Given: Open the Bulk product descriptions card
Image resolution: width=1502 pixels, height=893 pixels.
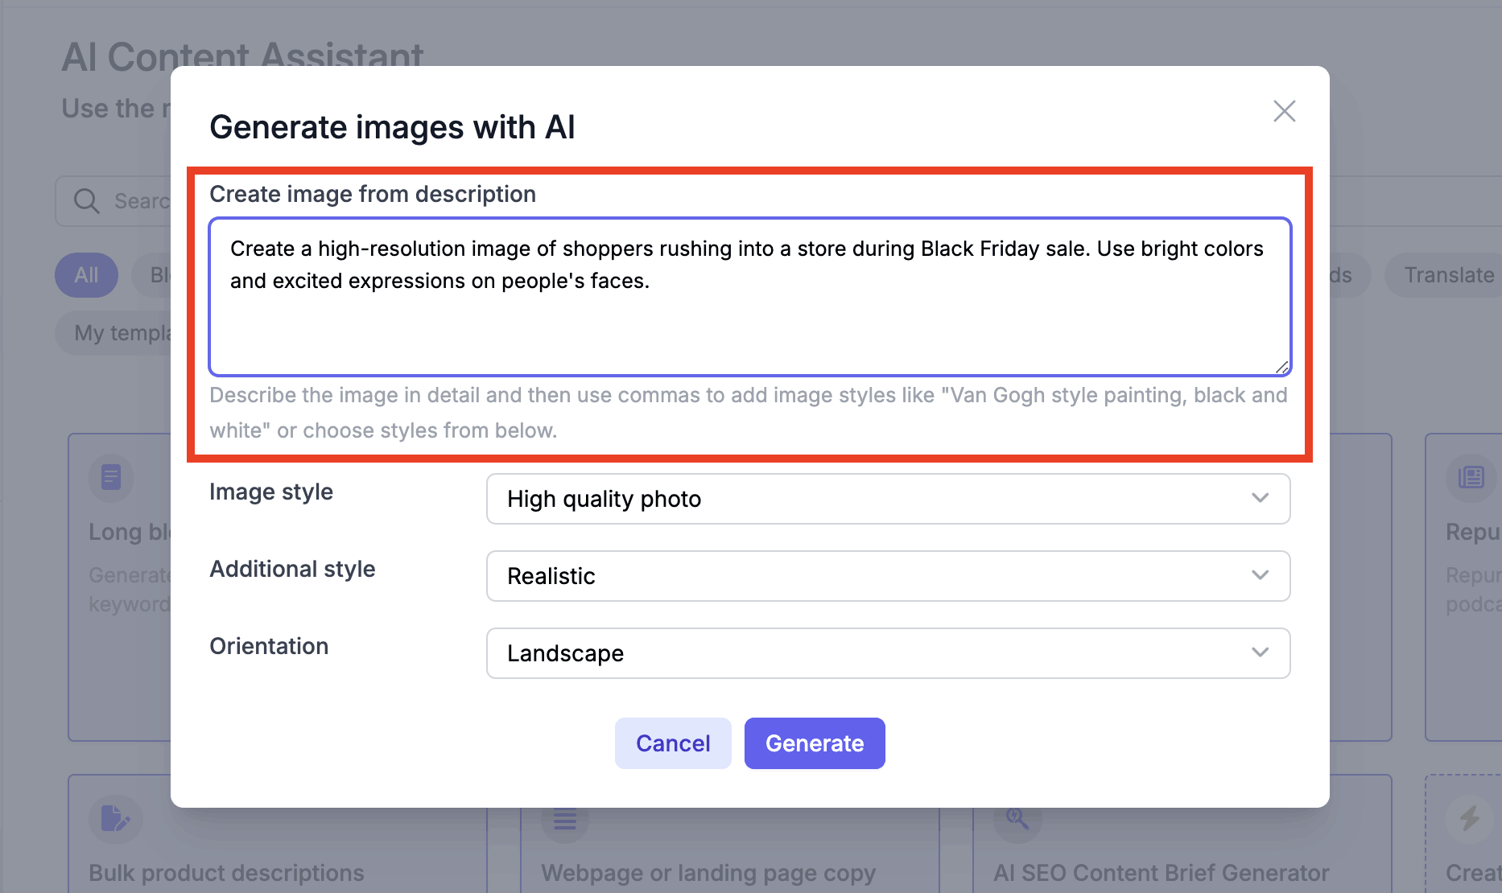Looking at the screenshot, I should [x=278, y=833].
